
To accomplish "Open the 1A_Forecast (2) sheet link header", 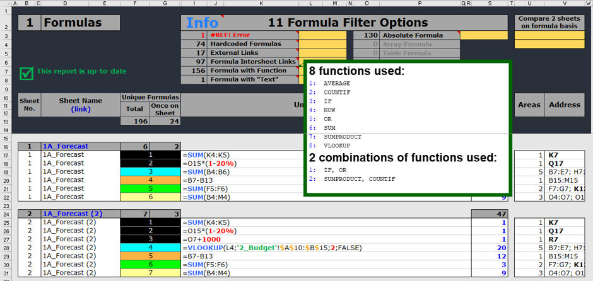I will tap(71, 214).
